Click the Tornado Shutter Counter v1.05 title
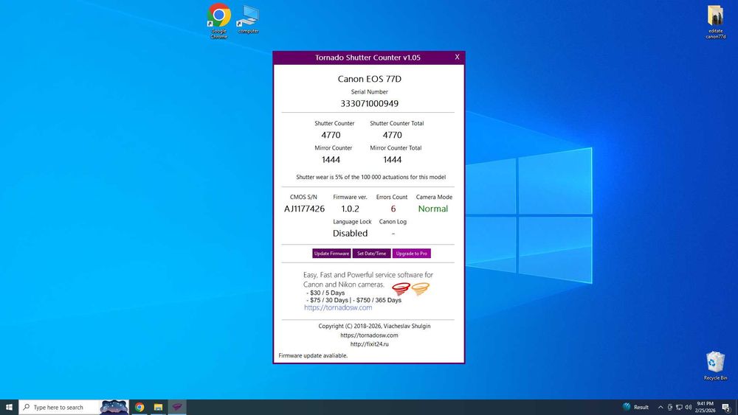The image size is (738, 415). pos(368,57)
